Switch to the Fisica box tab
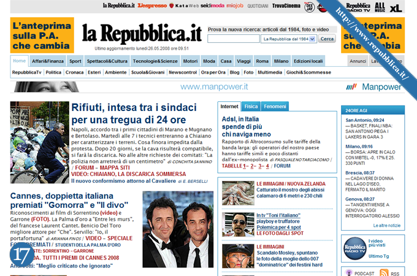 pos(251,107)
